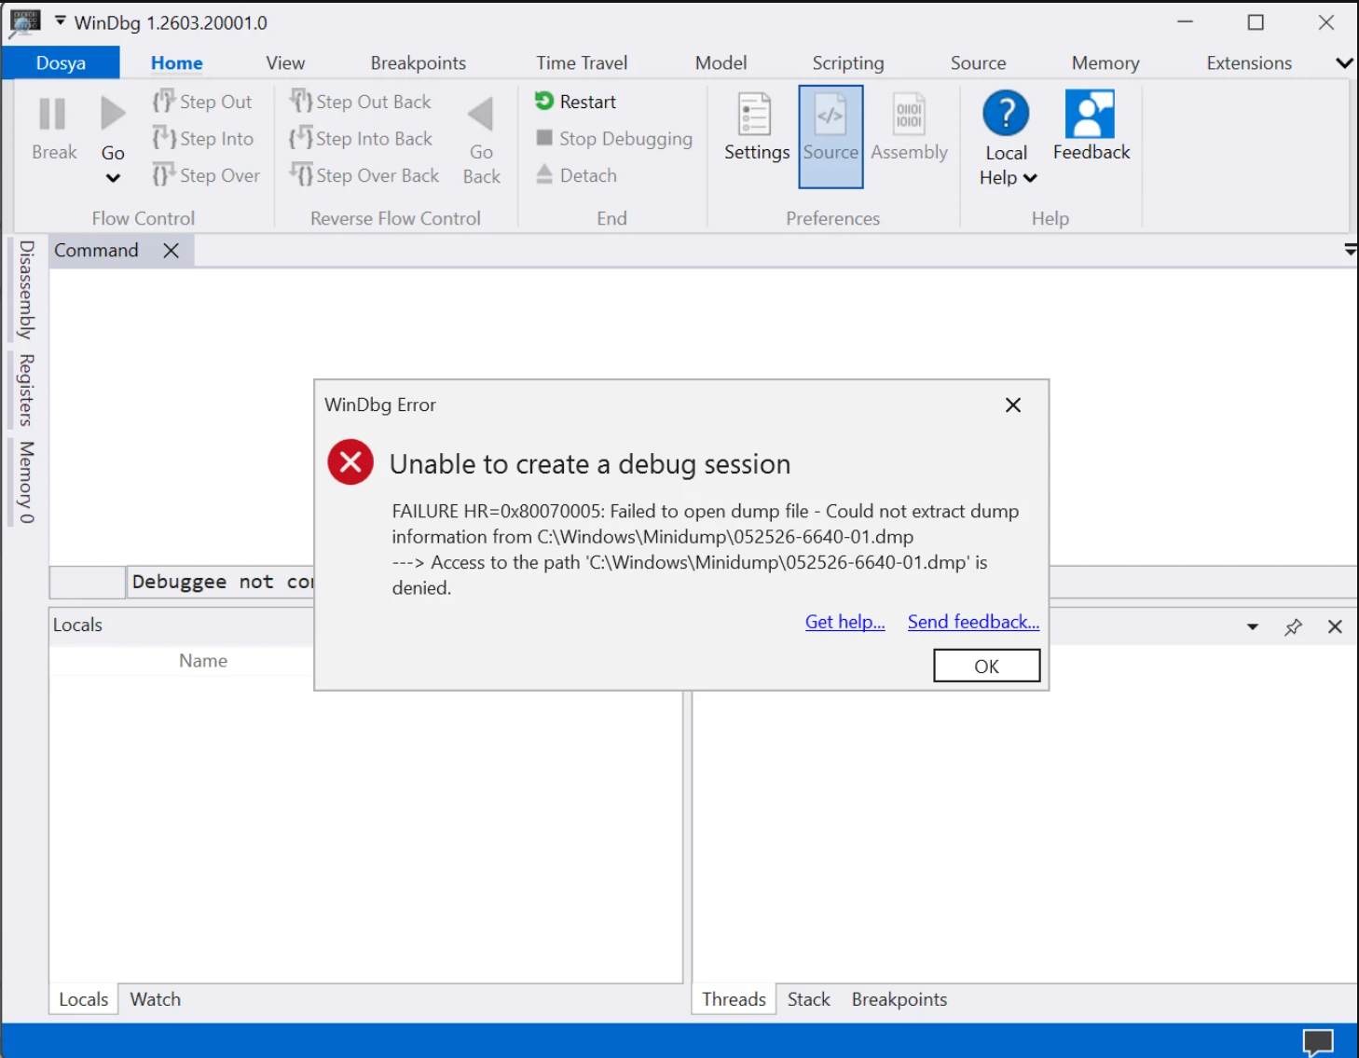
Task: Open the Time Travel ribbon tab
Action: [x=582, y=63]
